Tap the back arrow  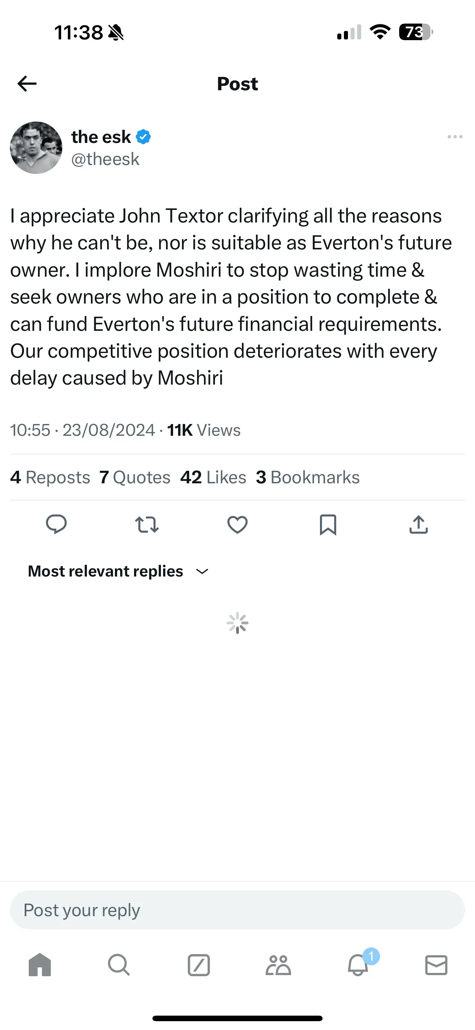(27, 84)
